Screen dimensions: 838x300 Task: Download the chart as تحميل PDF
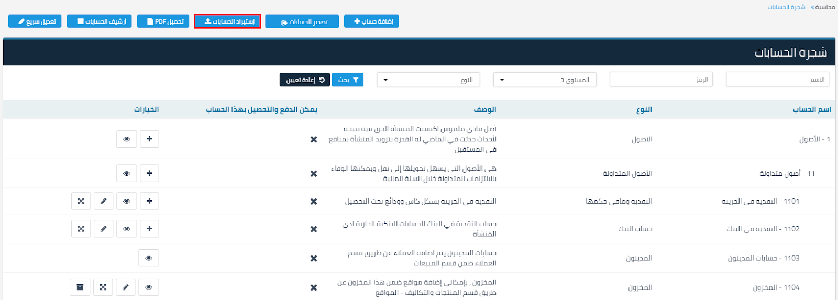pyautogui.click(x=163, y=21)
